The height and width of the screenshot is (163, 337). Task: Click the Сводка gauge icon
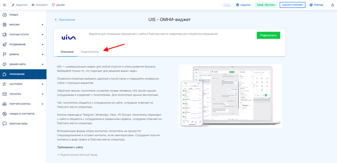5,15
